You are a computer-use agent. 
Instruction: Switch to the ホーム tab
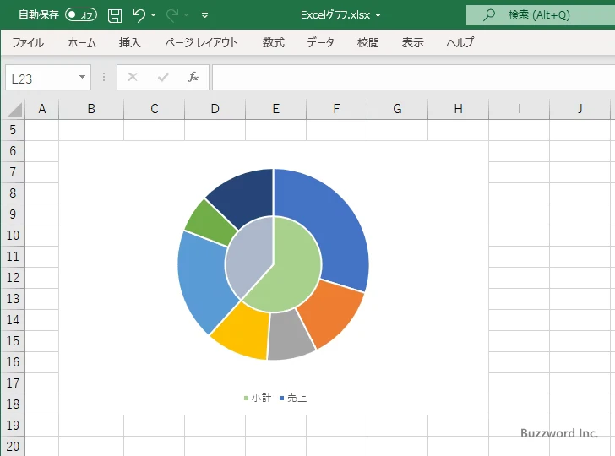pos(82,42)
